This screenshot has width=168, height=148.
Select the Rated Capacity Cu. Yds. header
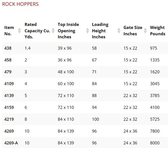pos(37,31)
